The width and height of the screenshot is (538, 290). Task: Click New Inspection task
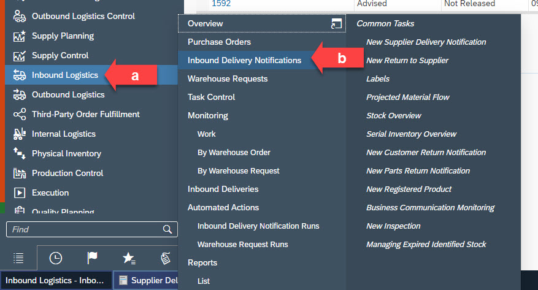(x=393, y=226)
